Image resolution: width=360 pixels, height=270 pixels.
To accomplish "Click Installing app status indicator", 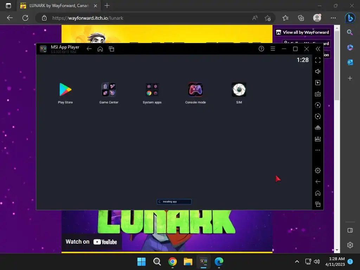I will [174, 201].
